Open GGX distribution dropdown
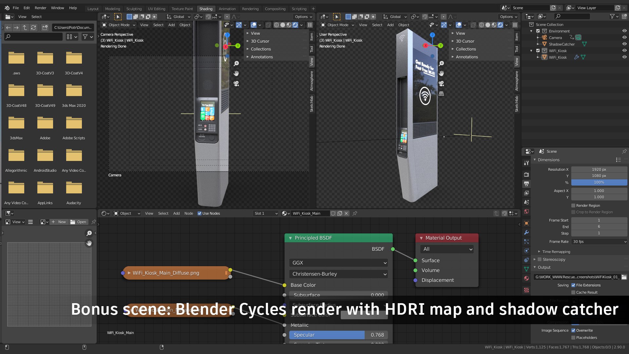This screenshot has width=629, height=354. [339, 263]
